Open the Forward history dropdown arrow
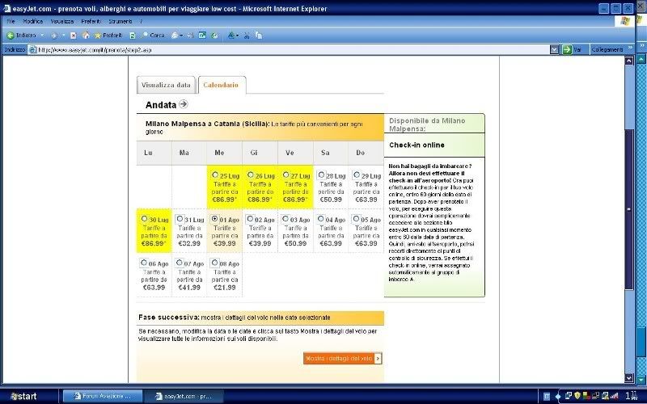This screenshot has width=647, height=404. [63, 36]
